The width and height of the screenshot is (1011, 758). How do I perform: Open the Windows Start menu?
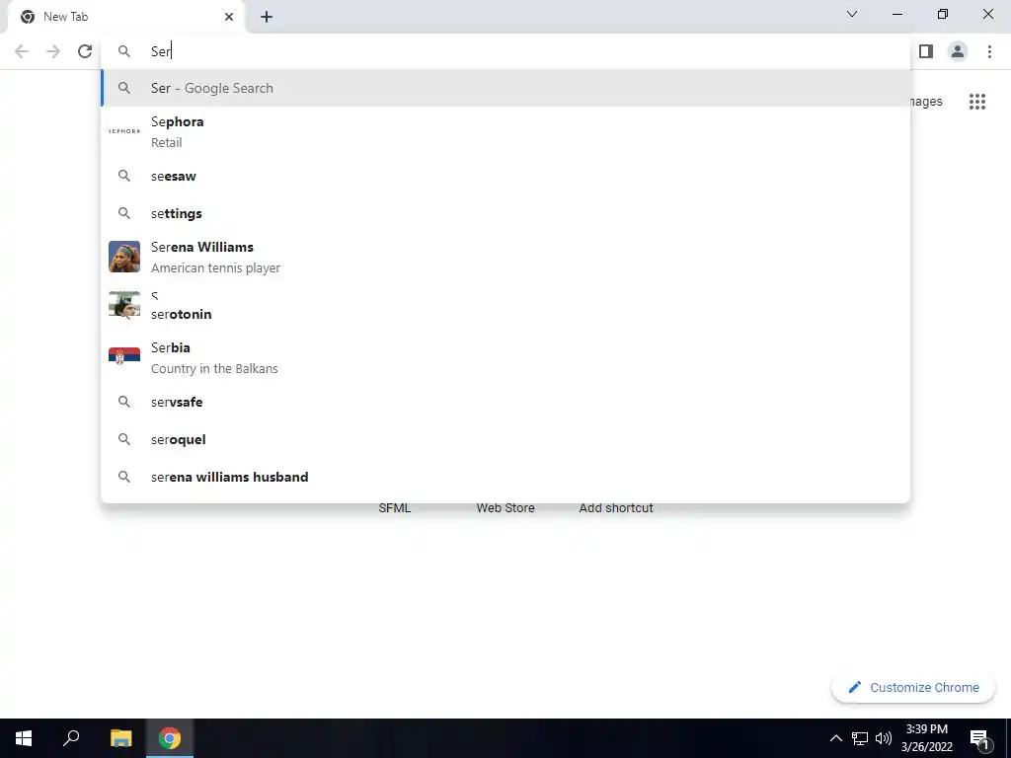click(24, 738)
